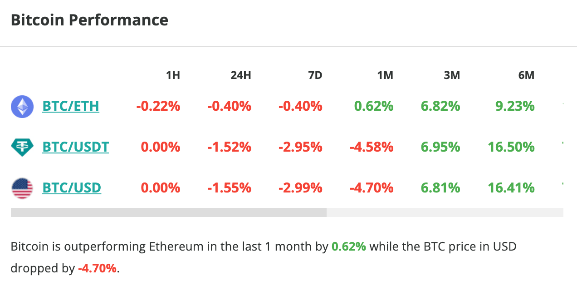577x286 pixels.
Task: Open the BTC/USD pair link
Action: (x=72, y=188)
